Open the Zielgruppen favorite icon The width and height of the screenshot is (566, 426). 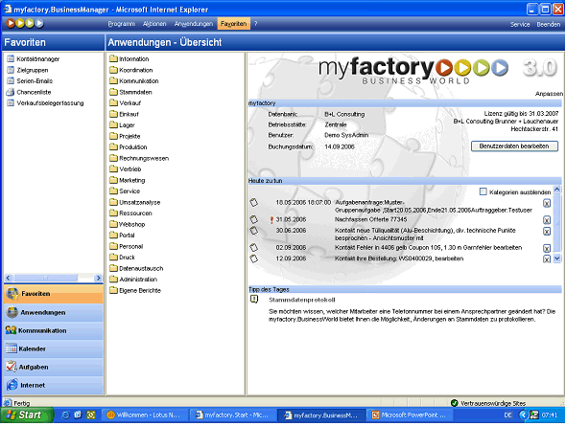click(x=11, y=70)
